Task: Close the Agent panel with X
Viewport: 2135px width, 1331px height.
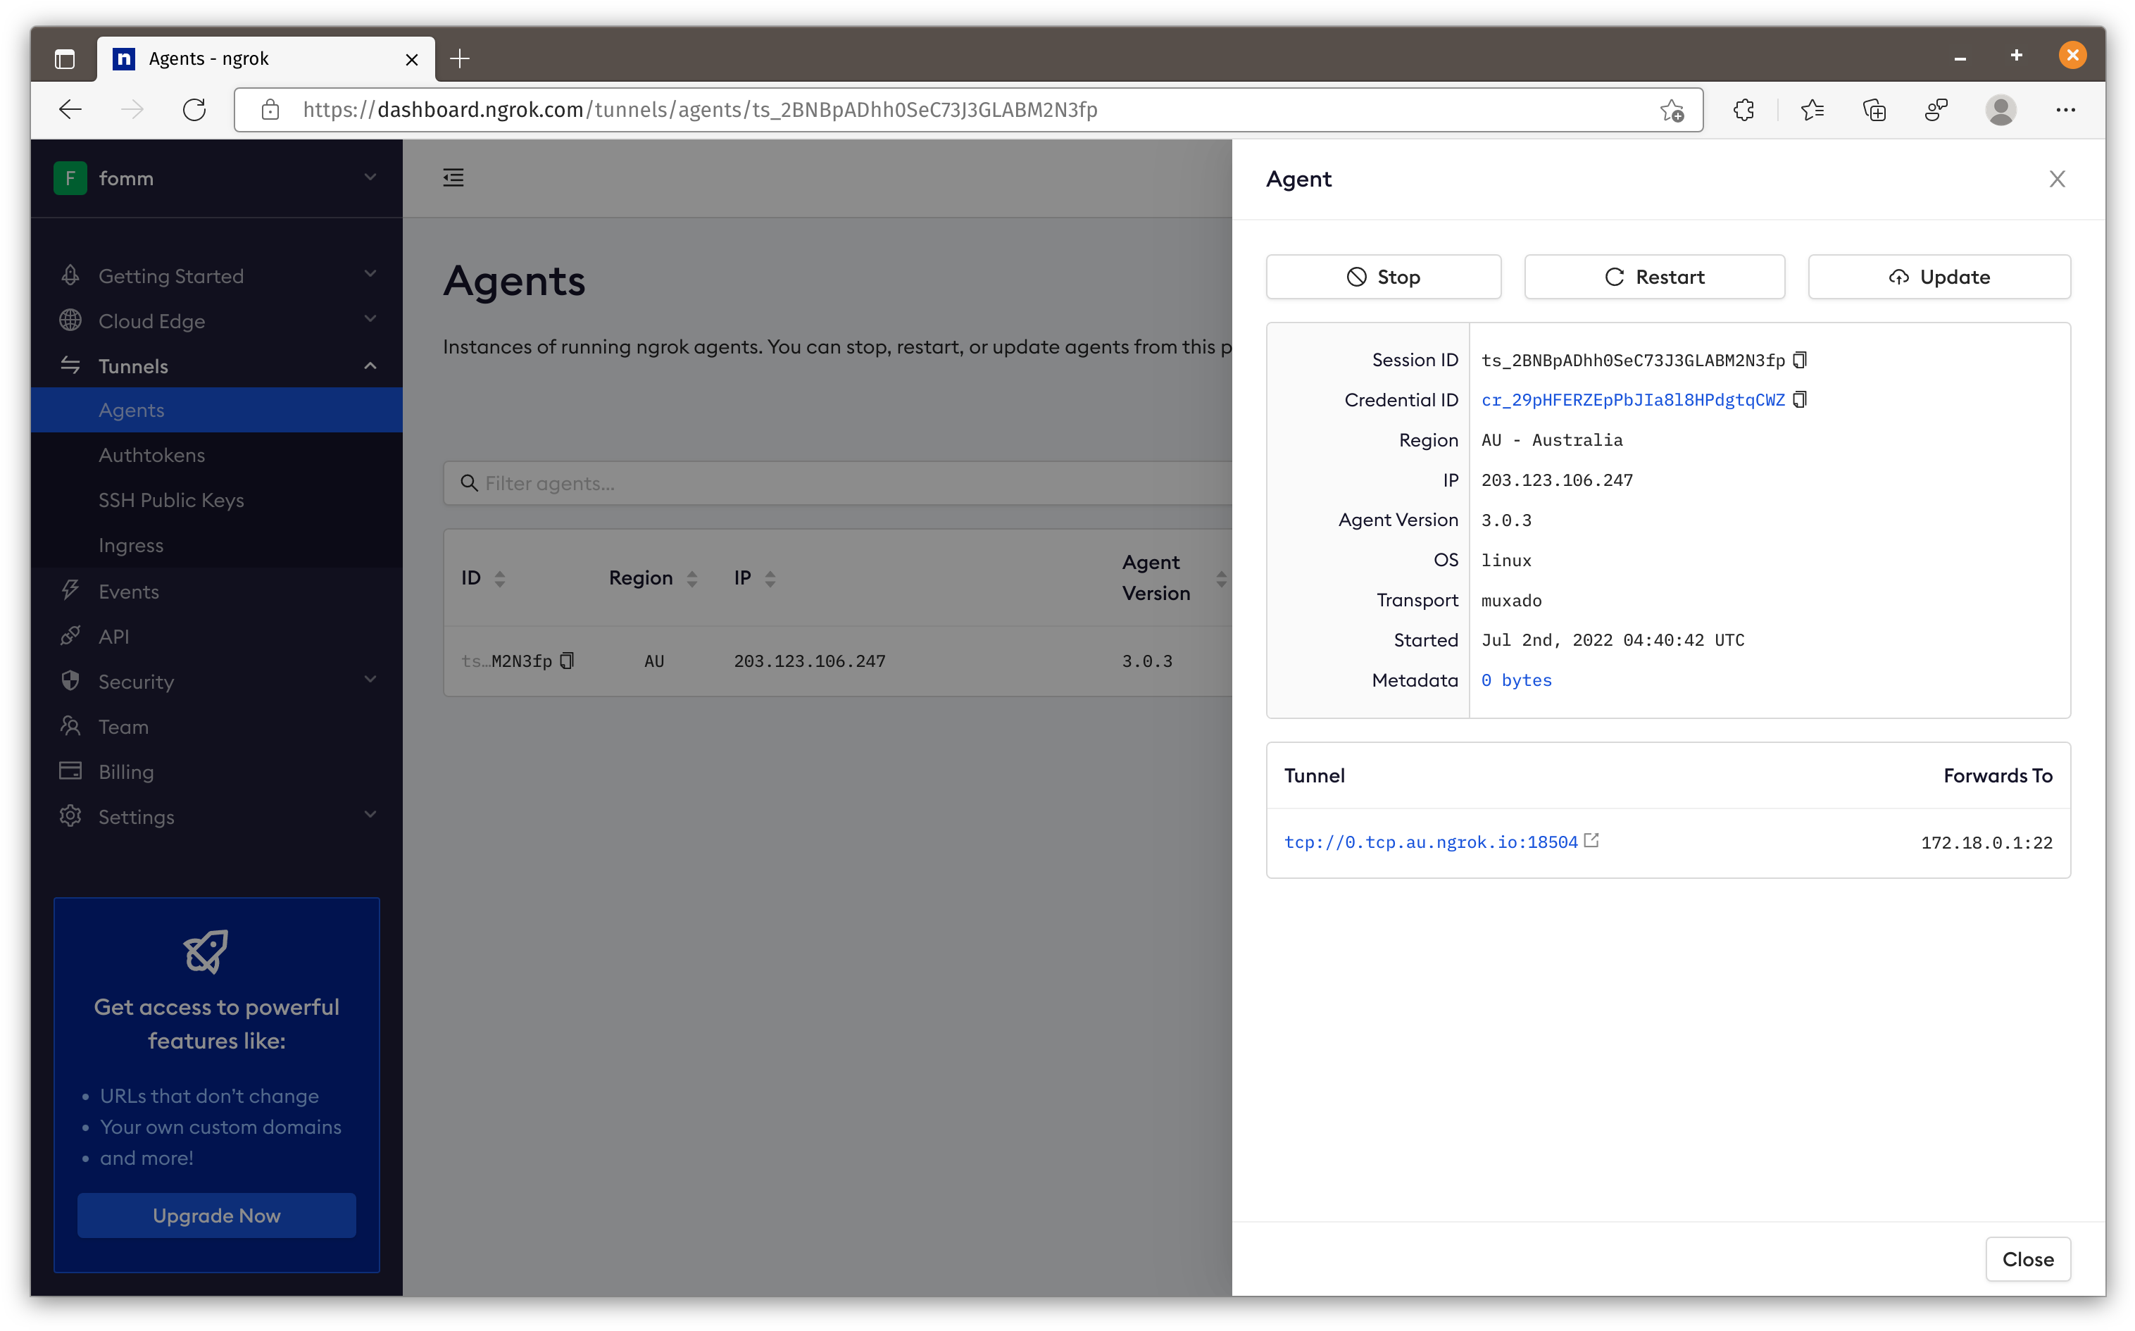Action: click(x=2057, y=180)
